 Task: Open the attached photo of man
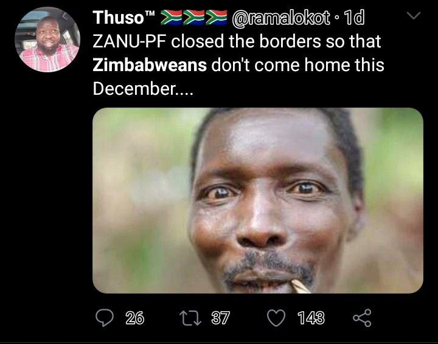[x=258, y=201]
